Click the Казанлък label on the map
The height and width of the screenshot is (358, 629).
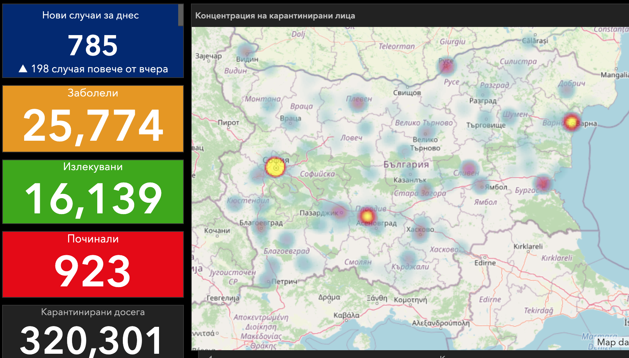click(x=410, y=180)
